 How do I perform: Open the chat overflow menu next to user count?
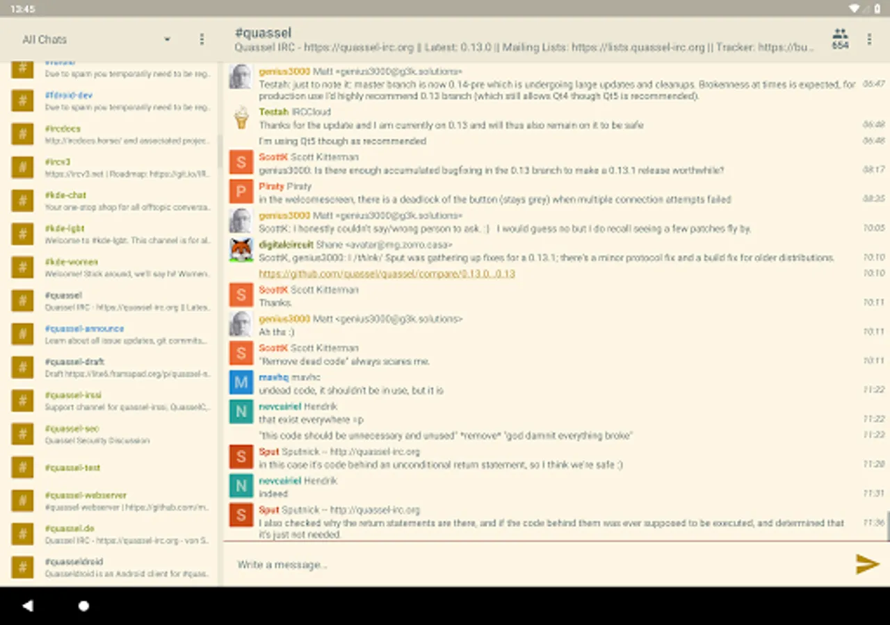(869, 40)
